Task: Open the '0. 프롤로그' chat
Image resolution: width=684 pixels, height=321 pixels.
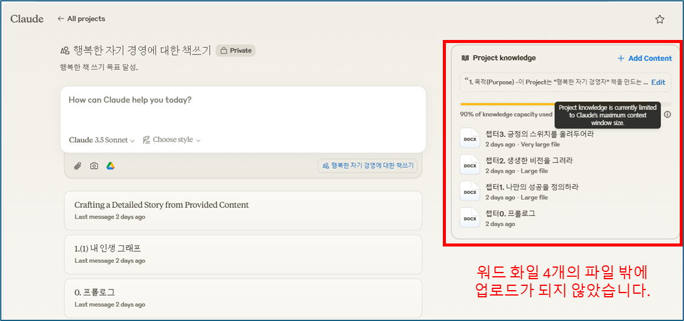Action: [x=243, y=299]
